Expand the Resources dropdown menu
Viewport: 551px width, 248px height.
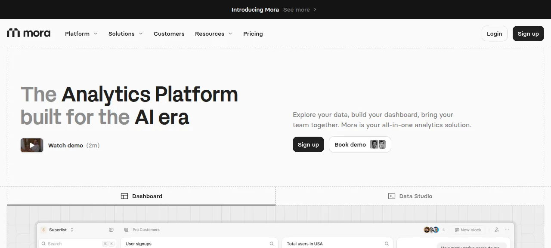pos(214,34)
